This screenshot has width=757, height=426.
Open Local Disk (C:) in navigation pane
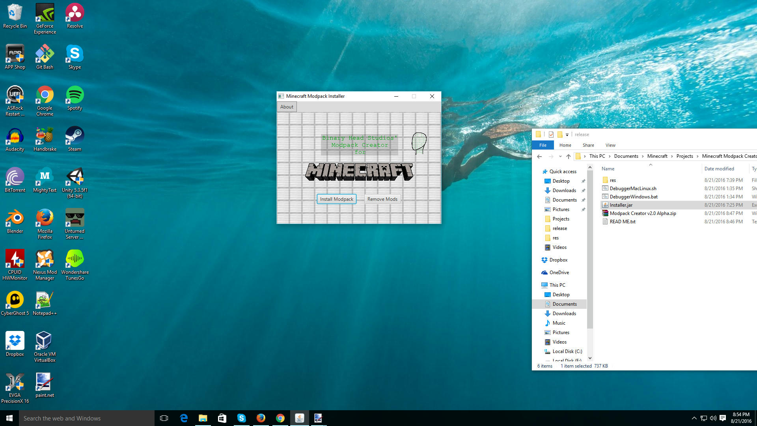point(567,351)
